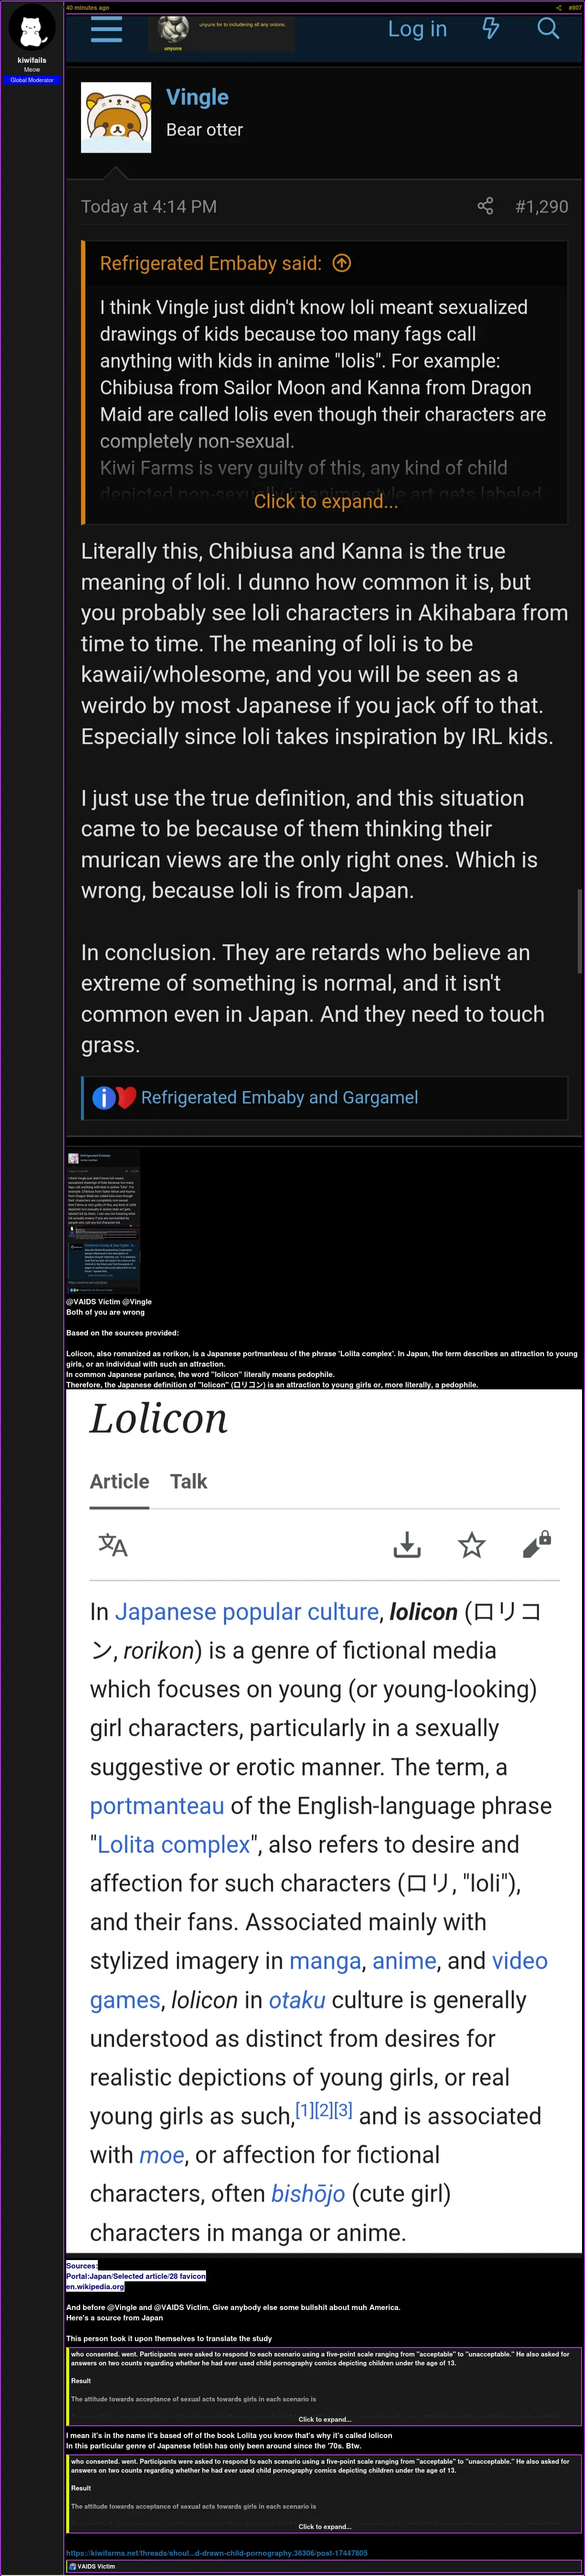Open the search magnifier icon

pos(548,28)
